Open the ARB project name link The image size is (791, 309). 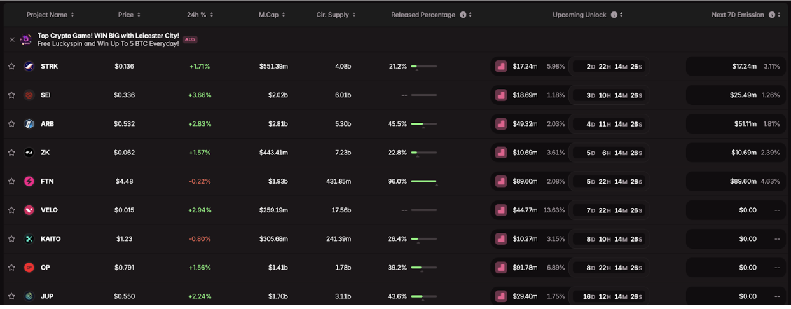pos(48,124)
